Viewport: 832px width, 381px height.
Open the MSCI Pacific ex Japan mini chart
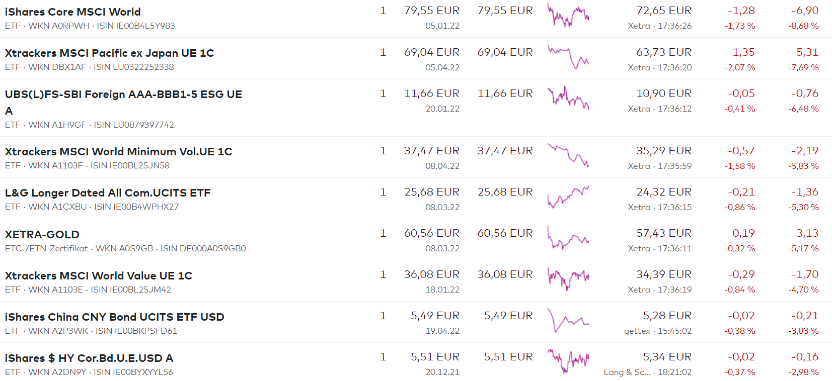coord(568,57)
